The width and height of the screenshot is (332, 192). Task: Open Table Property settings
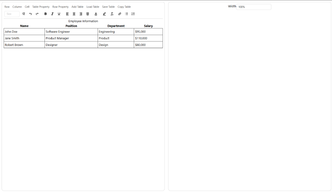(41, 7)
